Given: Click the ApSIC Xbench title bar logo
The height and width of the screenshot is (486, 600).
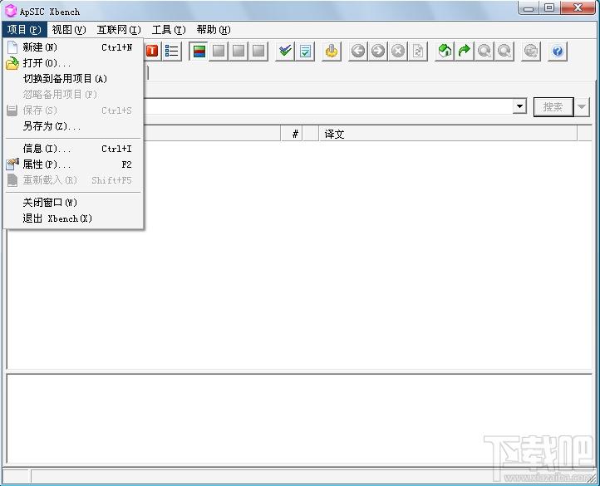Looking at the screenshot, I should click(11, 11).
